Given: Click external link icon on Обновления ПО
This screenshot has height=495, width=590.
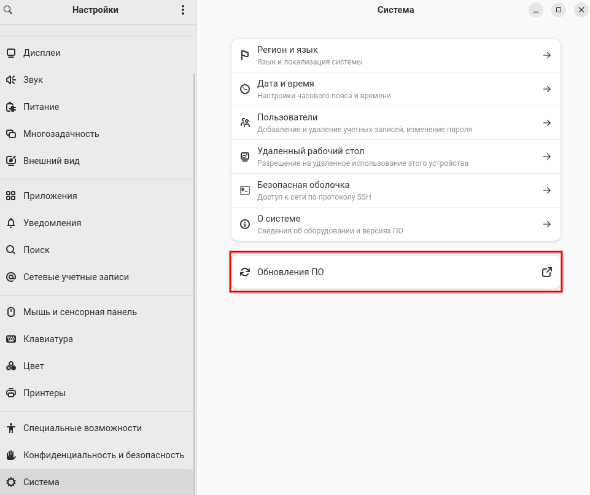Looking at the screenshot, I should [546, 272].
